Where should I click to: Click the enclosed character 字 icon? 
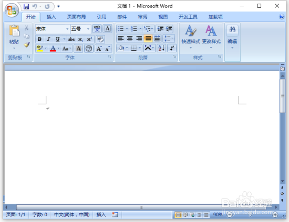(89, 49)
